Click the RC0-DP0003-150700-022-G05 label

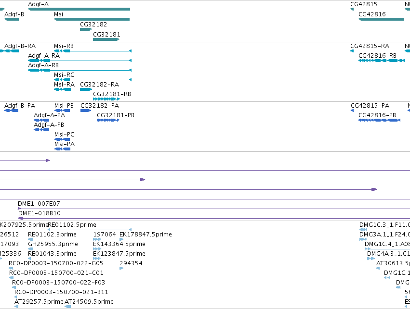point(56,263)
